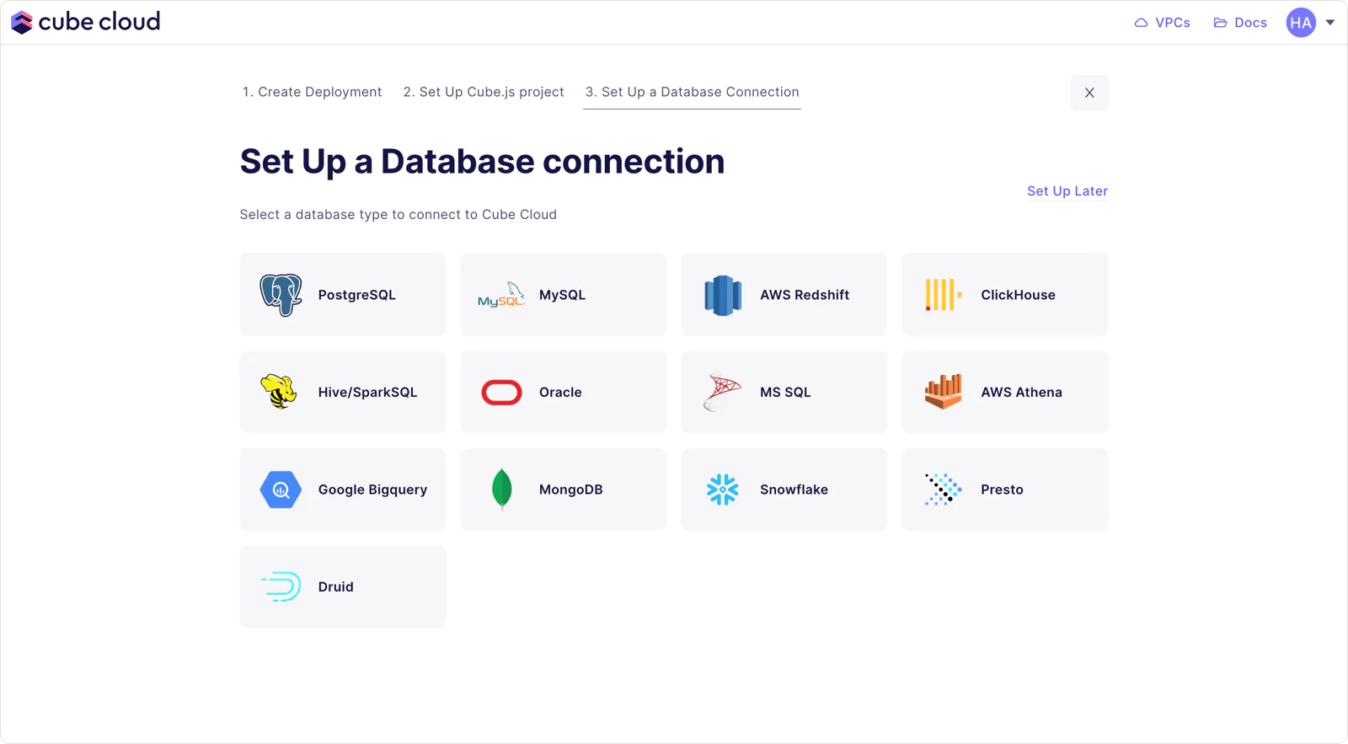Select Set Up a Database Connection step
Image resolution: width=1348 pixels, height=744 pixels.
pos(692,92)
